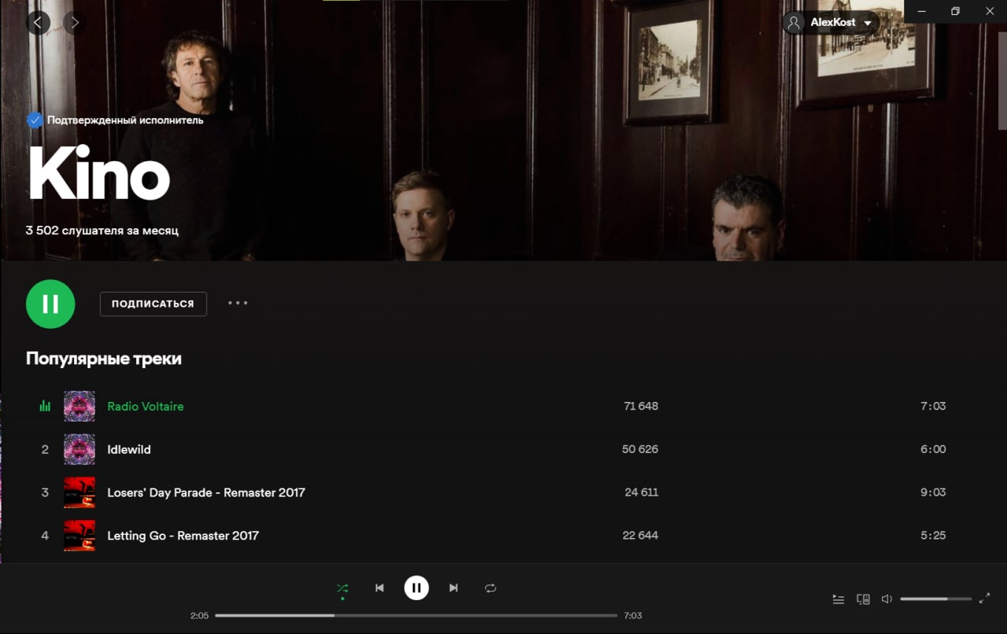Image resolution: width=1007 pixels, height=634 pixels.
Task: Click the 7:03 total time label in player
Action: pos(633,615)
